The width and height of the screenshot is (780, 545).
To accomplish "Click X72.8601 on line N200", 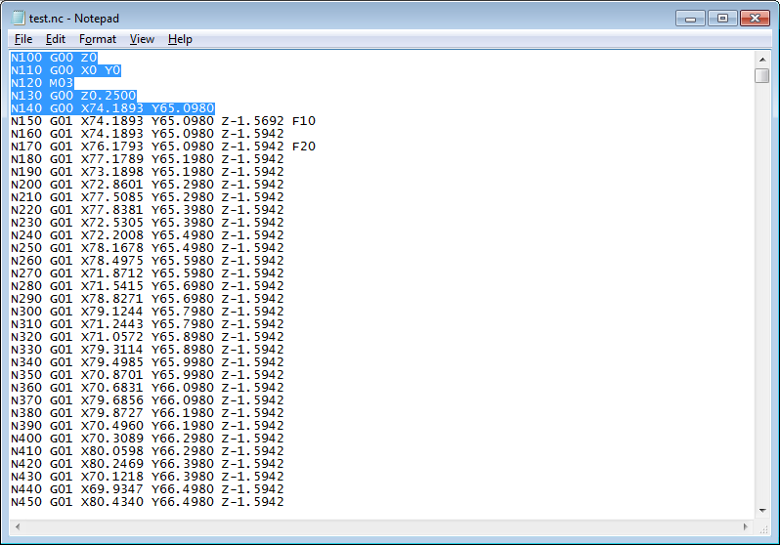I will tap(112, 184).
